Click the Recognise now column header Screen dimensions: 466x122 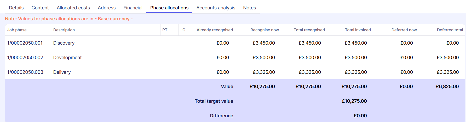(264, 30)
